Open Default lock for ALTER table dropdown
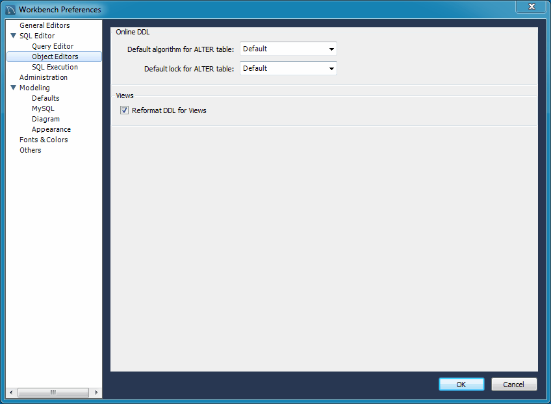This screenshot has height=404, width=551. (288, 68)
